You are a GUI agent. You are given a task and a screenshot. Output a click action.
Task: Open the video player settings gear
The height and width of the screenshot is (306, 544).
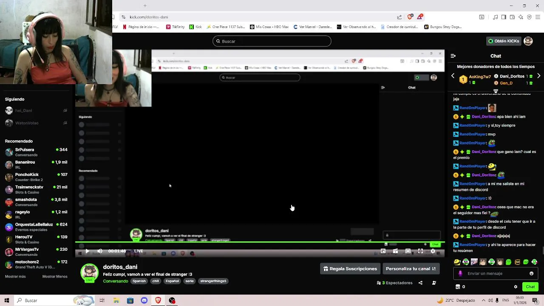pos(433,251)
